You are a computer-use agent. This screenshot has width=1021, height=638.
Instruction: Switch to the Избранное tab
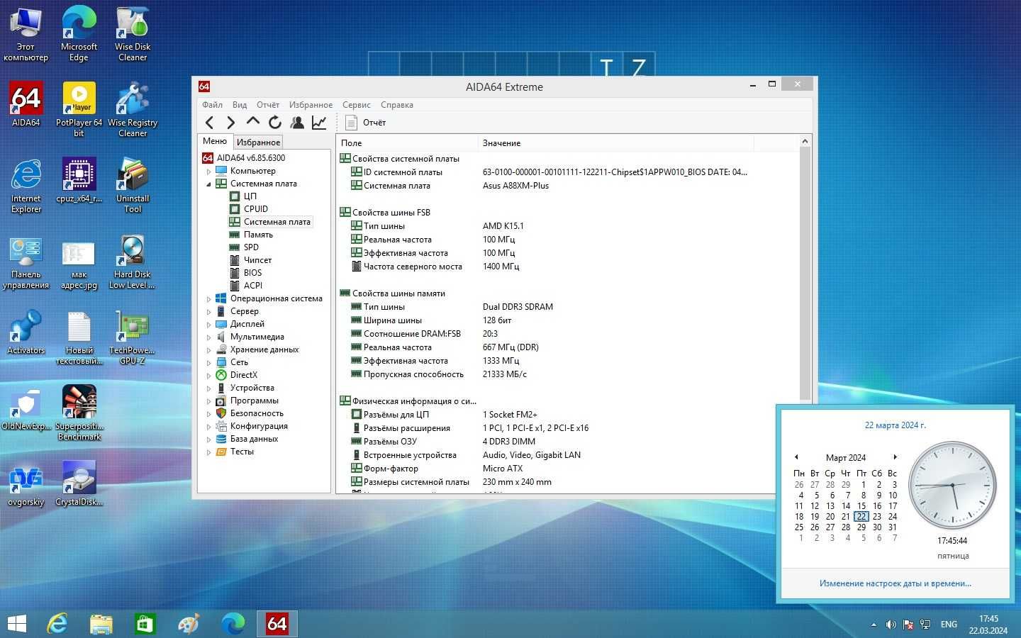[x=258, y=142]
